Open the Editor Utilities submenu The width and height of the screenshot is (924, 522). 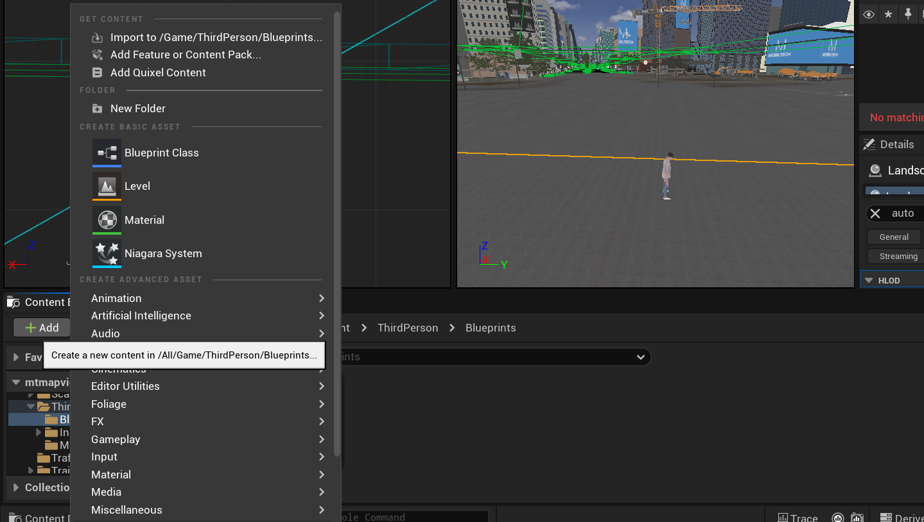[x=207, y=386]
